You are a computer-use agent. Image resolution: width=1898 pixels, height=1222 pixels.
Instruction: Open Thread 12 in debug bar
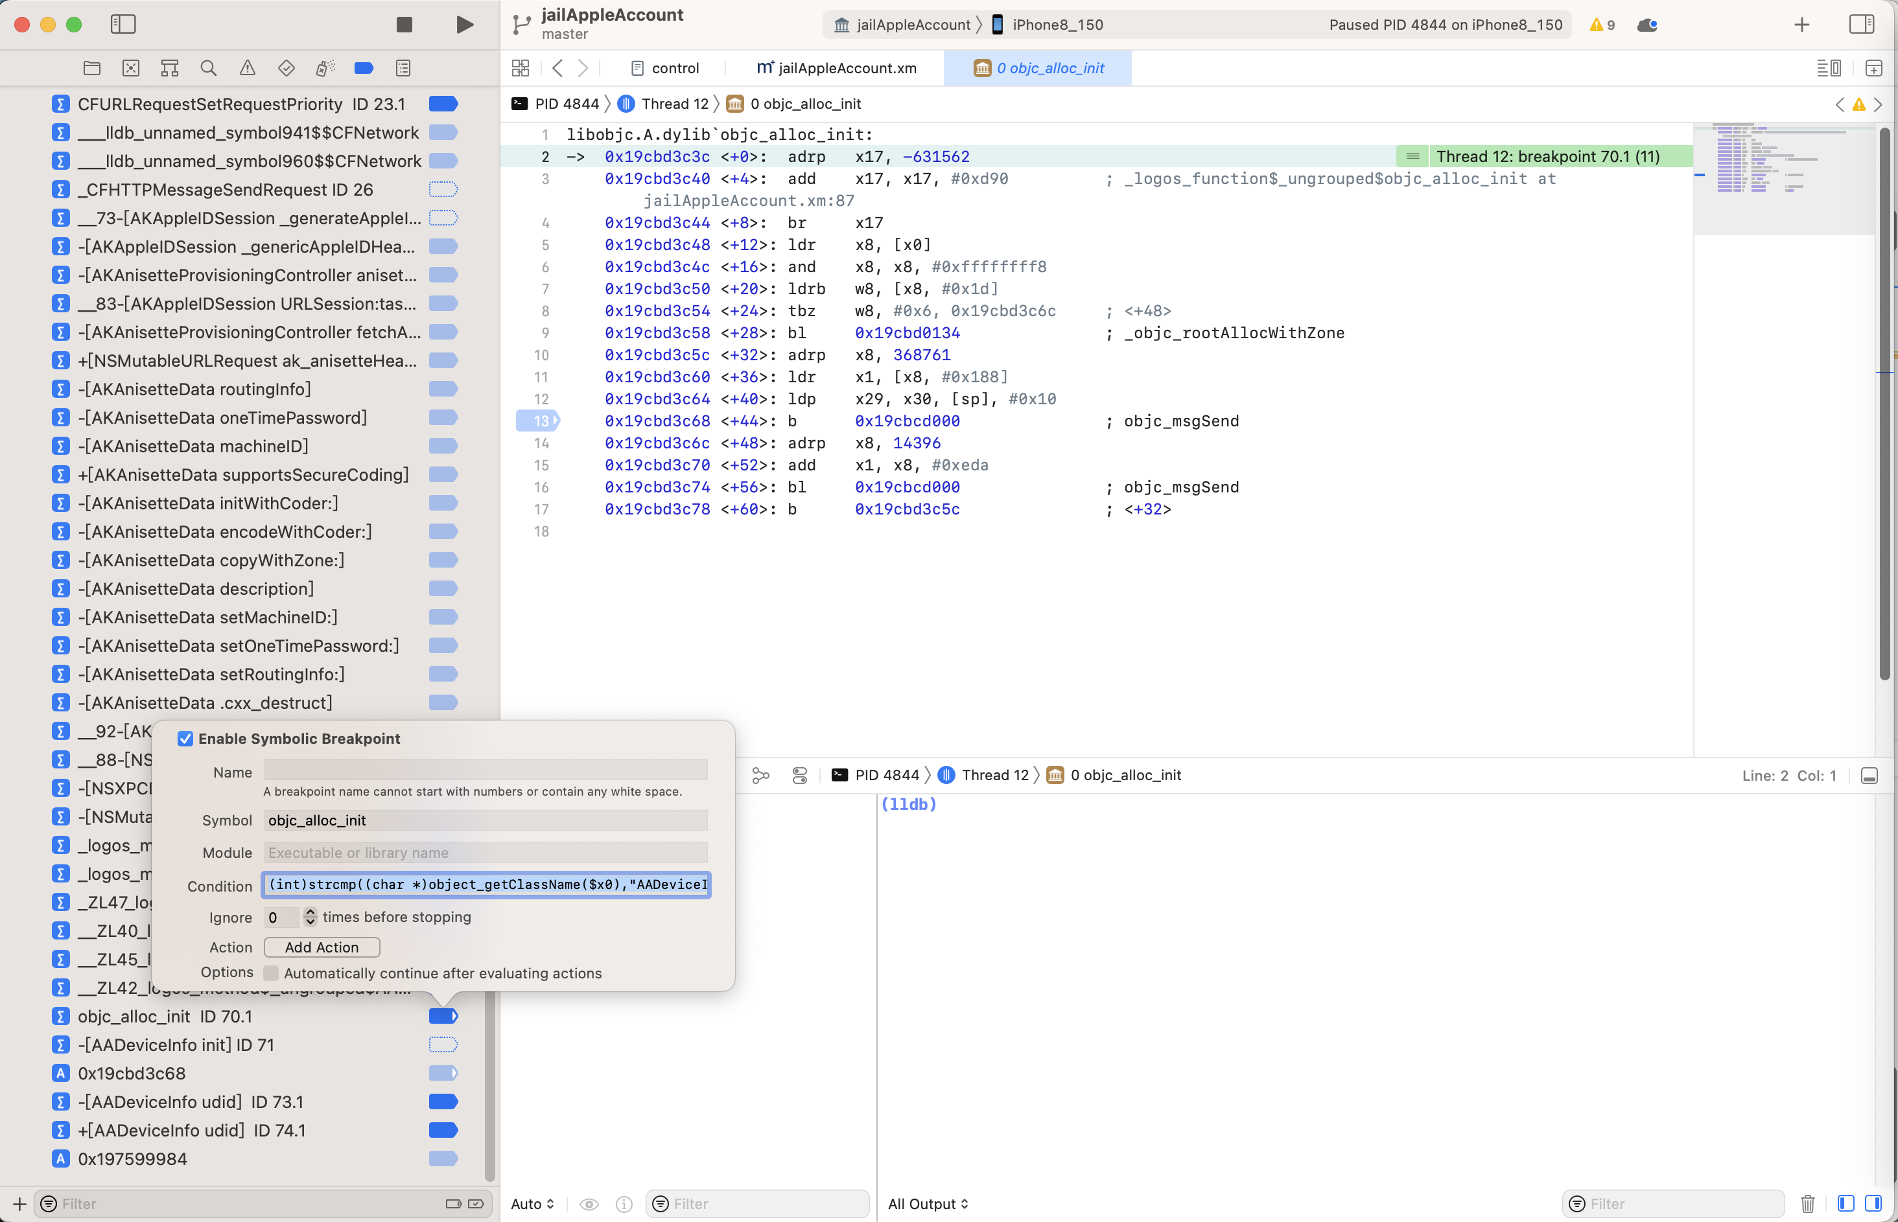[x=984, y=776]
